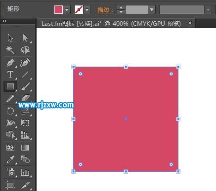The image size is (216, 191).
Task: Choose the Magic Wand tool
Action: (10, 50)
